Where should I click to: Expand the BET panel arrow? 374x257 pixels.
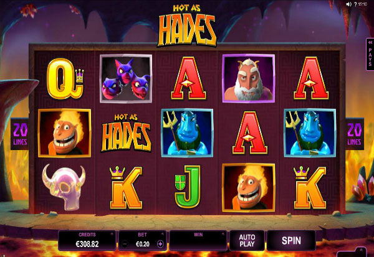(163, 235)
